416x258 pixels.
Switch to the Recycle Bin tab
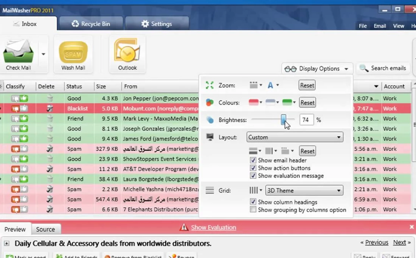[91, 24]
